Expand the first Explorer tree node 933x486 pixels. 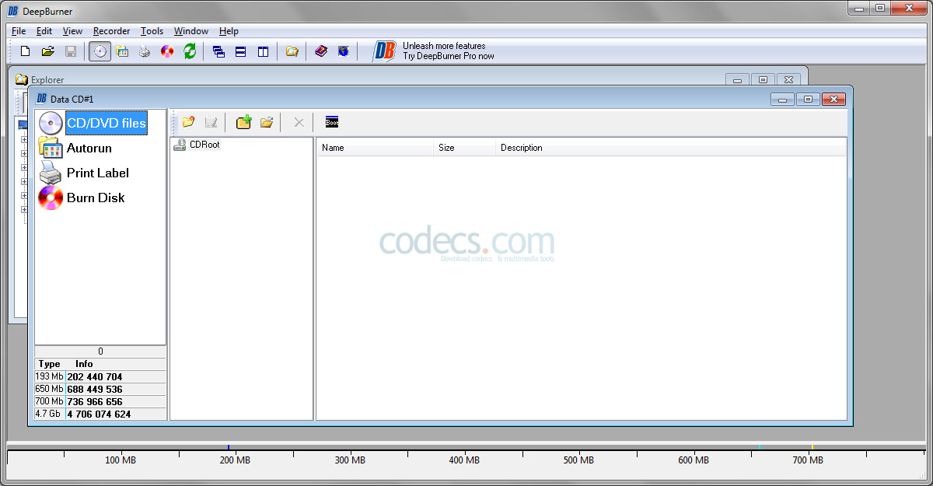23,141
